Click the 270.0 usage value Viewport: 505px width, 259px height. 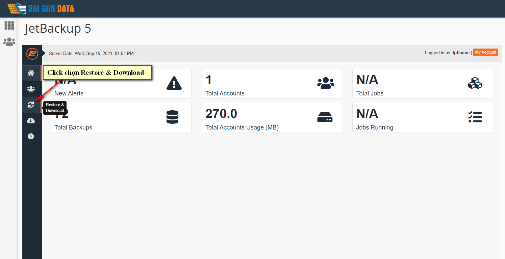[x=221, y=114]
